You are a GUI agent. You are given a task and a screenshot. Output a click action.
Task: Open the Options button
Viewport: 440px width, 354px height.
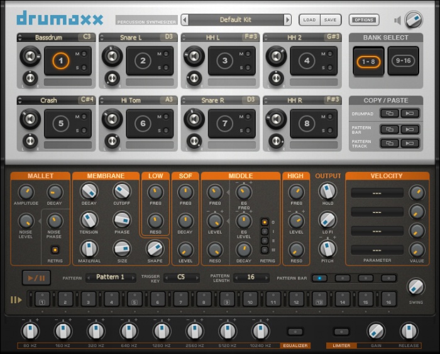364,20
